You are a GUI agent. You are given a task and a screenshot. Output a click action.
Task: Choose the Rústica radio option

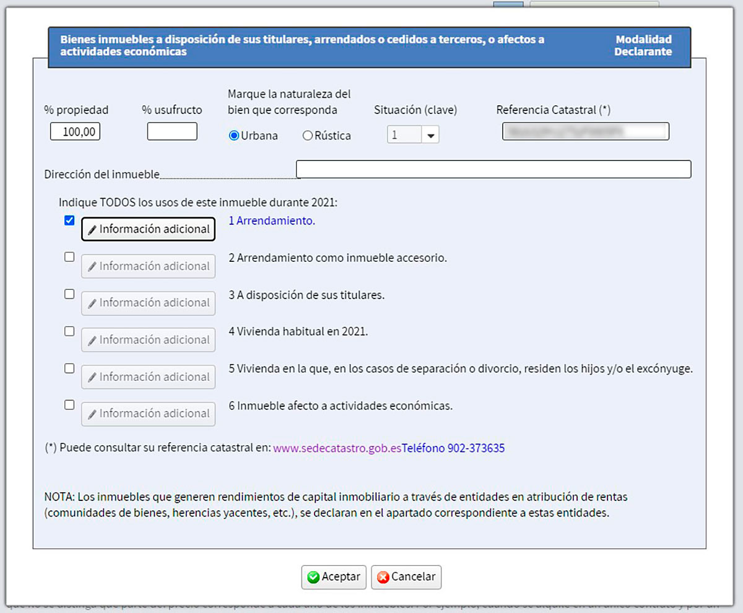tap(308, 136)
